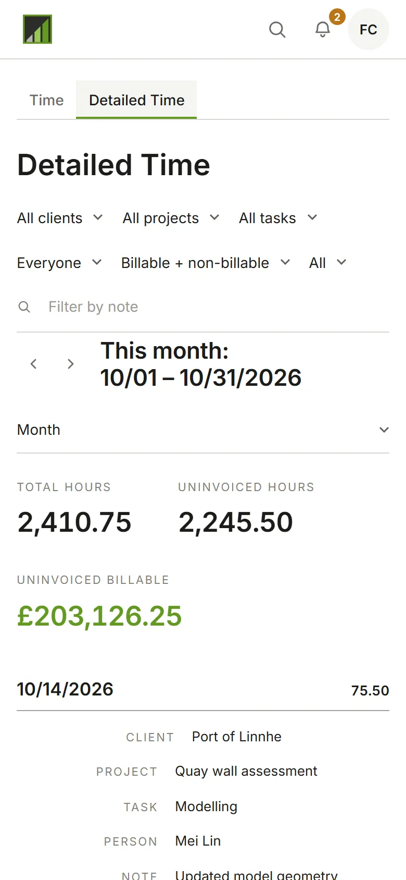Go to previous month with left arrow
The height and width of the screenshot is (880, 406).
click(34, 364)
